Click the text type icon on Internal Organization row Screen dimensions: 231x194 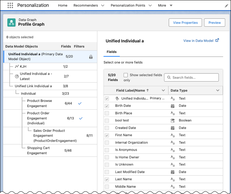(x=172, y=142)
